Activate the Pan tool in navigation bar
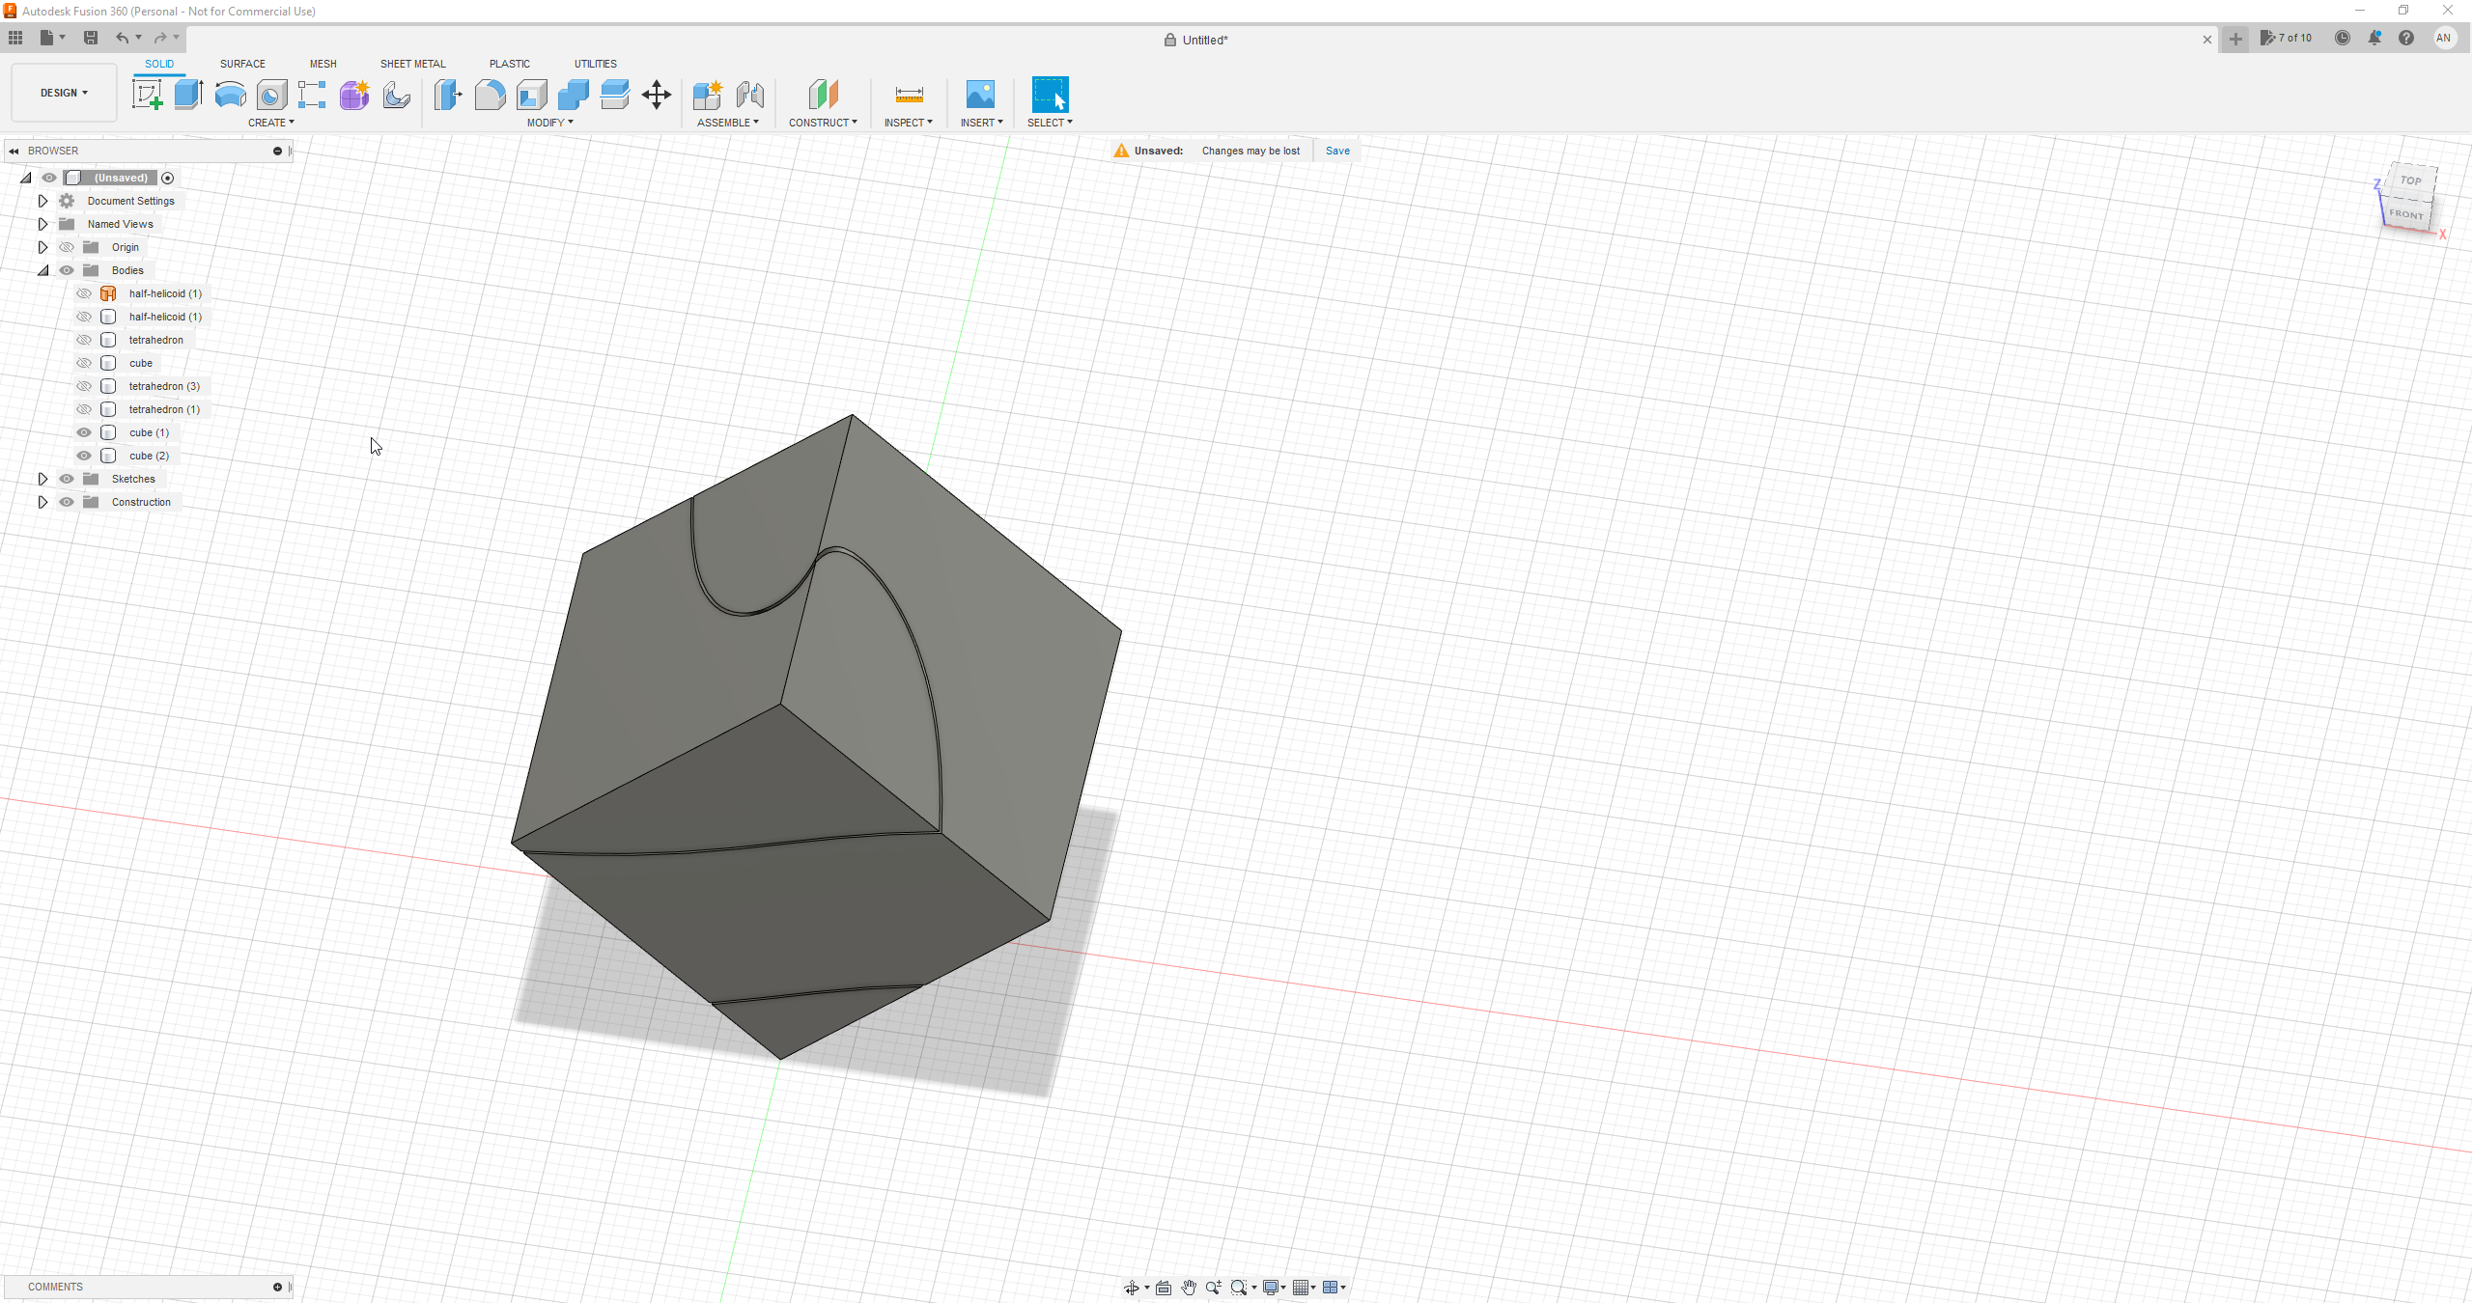 point(1189,1287)
